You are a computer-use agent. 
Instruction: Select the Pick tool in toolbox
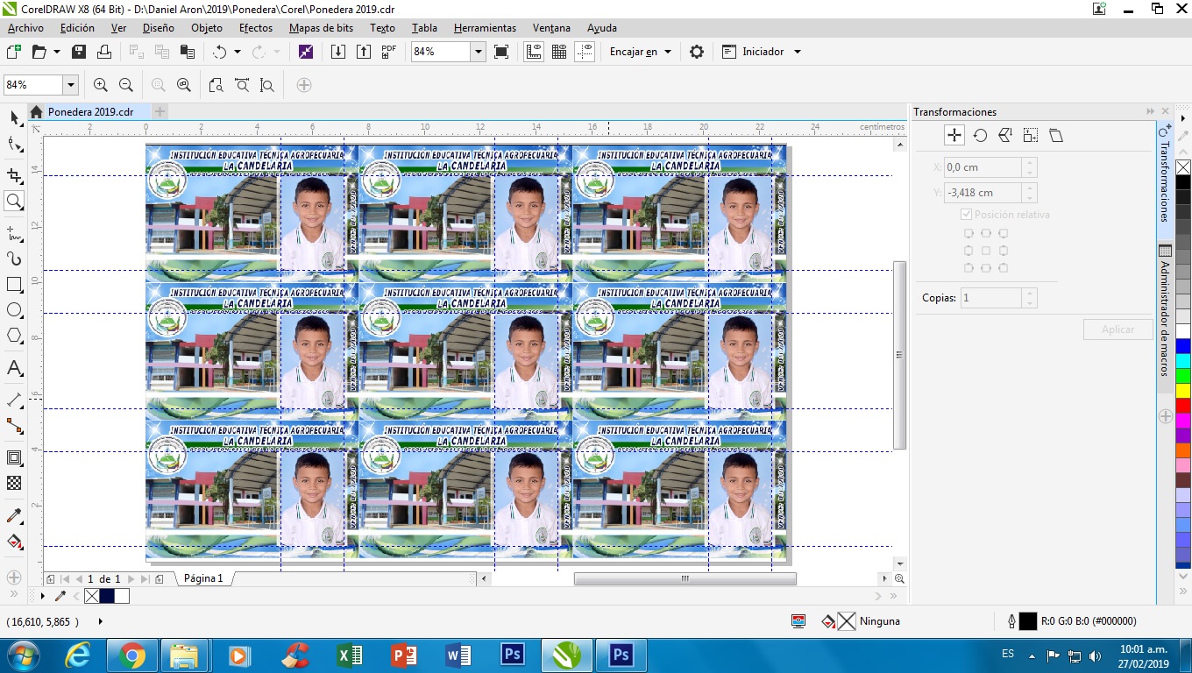(x=15, y=118)
